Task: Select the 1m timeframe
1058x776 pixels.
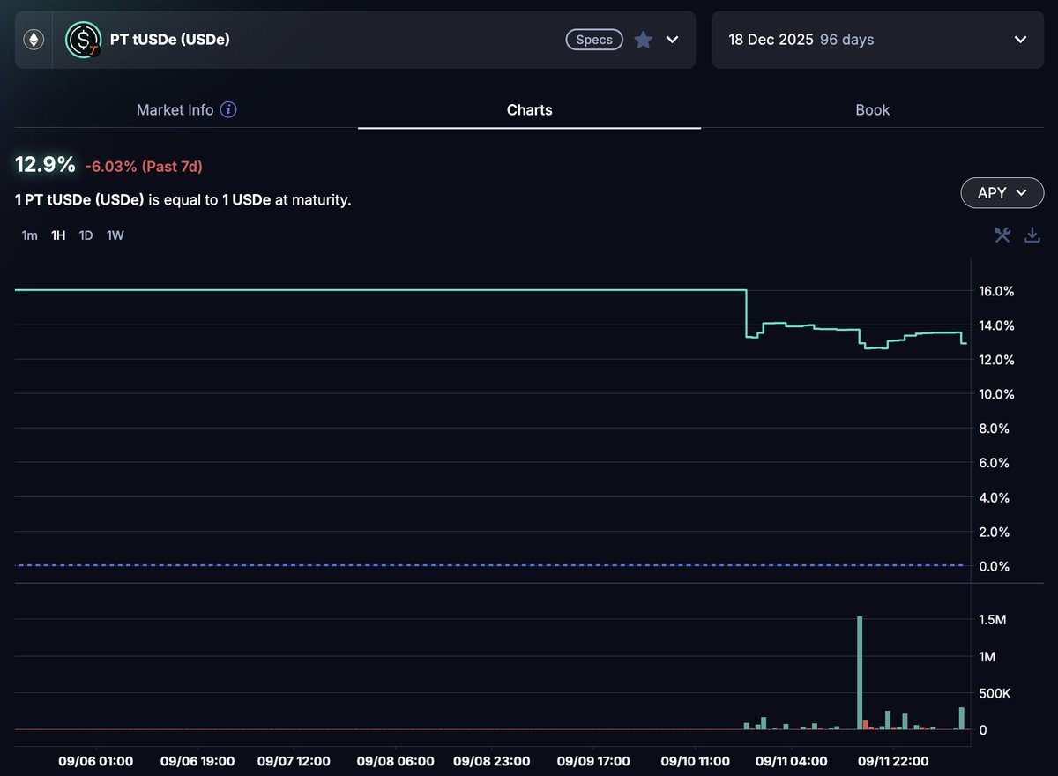Action: pos(30,235)
